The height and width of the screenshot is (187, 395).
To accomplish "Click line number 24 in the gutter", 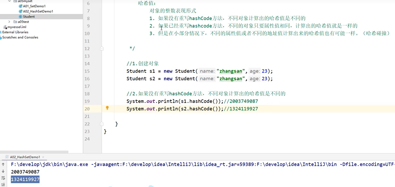I will (x=87, y=139).
